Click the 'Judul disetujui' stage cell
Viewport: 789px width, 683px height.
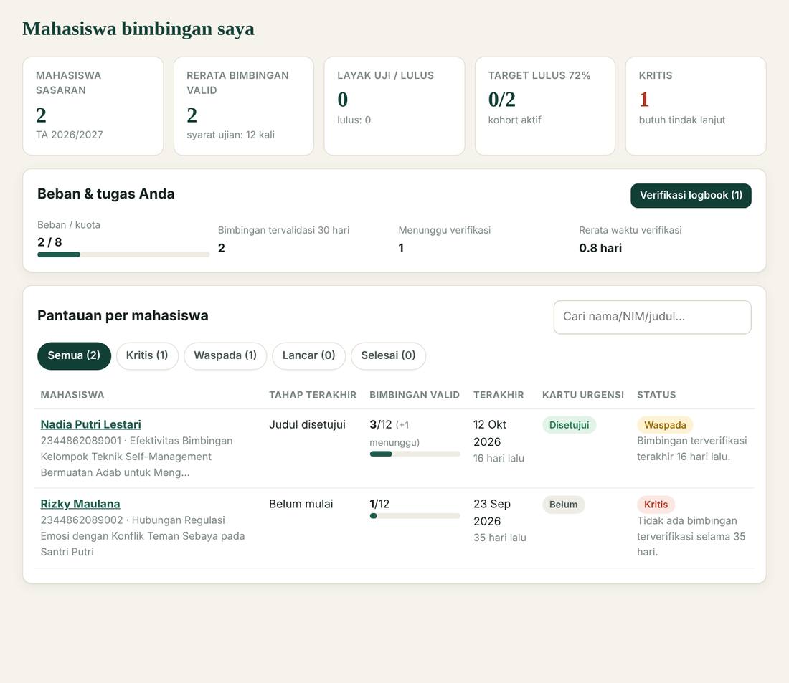[308, 424]
